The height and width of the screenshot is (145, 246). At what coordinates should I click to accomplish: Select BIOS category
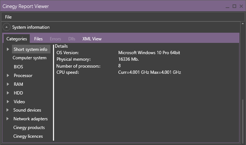pyautogui.click(x=19, y=67)
